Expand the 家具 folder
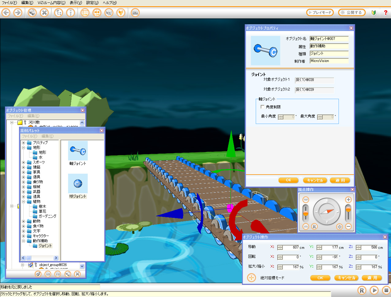Screen dimensions: 391x297 coord(23,172)
